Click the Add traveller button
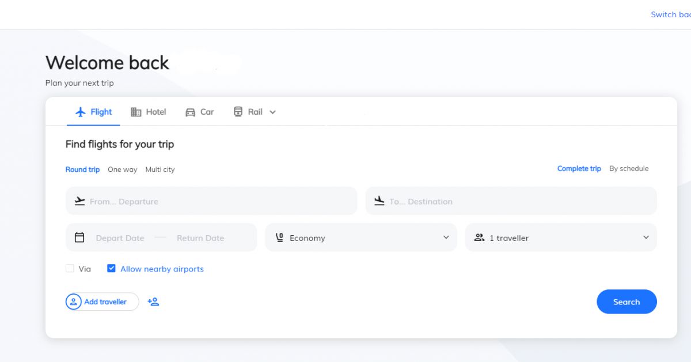Viewport: 691px width, 362px height. coord(102,301)
